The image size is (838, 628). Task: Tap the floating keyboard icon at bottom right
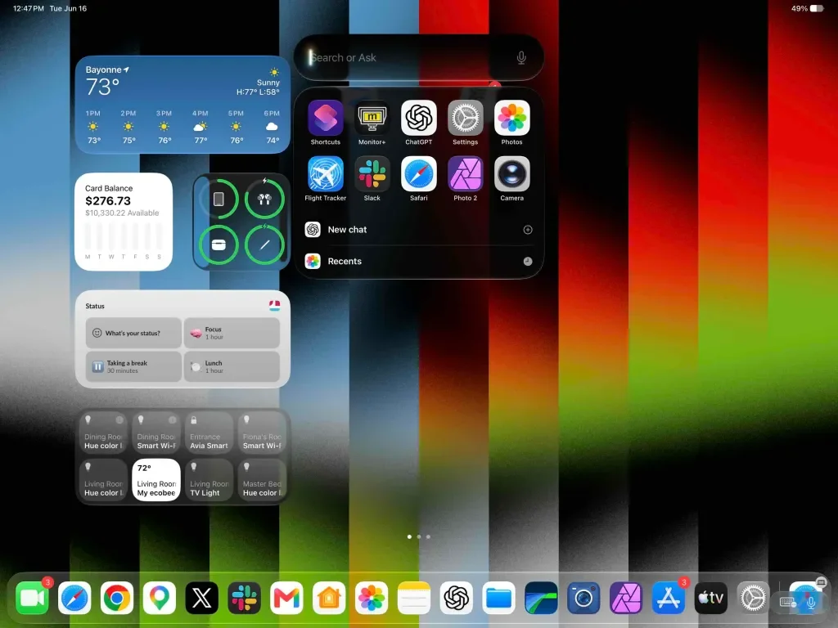click(x=788, y=603)
